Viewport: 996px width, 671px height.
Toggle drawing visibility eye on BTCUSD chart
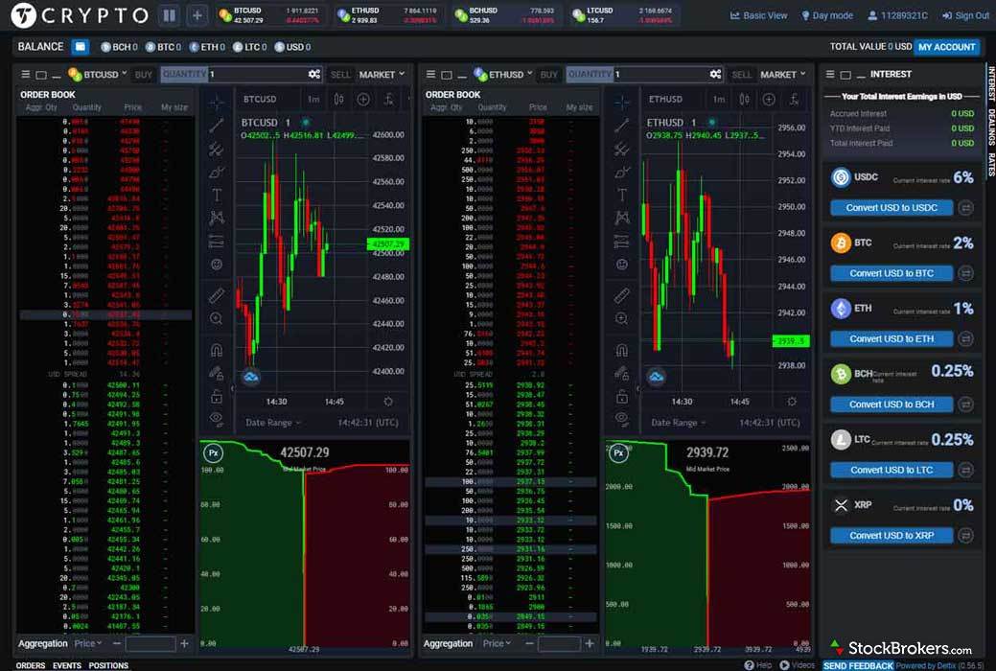point(217,419)
